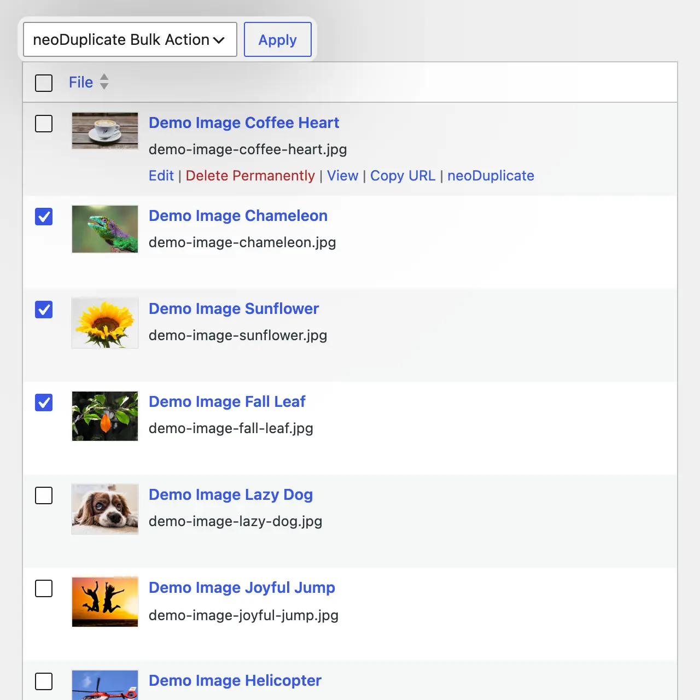Viewport: 700px width, 700px height.
Task: Check the Demo Image Helicopter checkbox
Action: pos(44,681)
